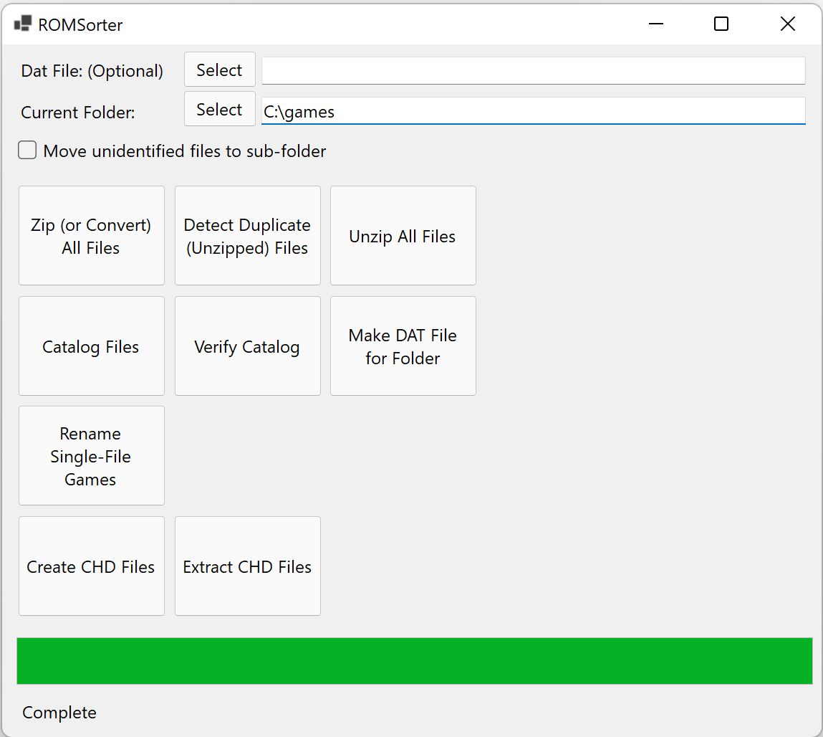Start Create CHD Files
Screen dimensions: 823x737
[x=91, y=566]
